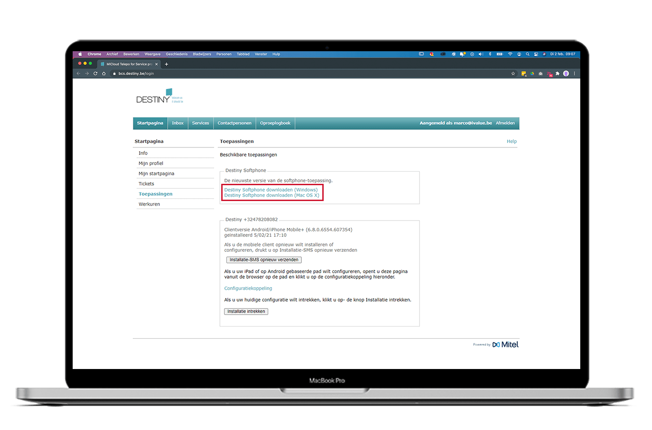Image resolution: width=652 pixels, height=430 pixels.
Task: Download Destiny Softphone for Windows
Action: pyautogui.click(x=271, y=190)
